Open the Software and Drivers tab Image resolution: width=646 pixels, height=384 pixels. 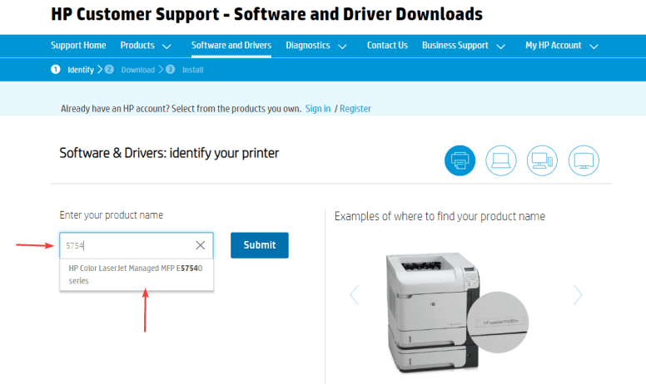[231, 46]
